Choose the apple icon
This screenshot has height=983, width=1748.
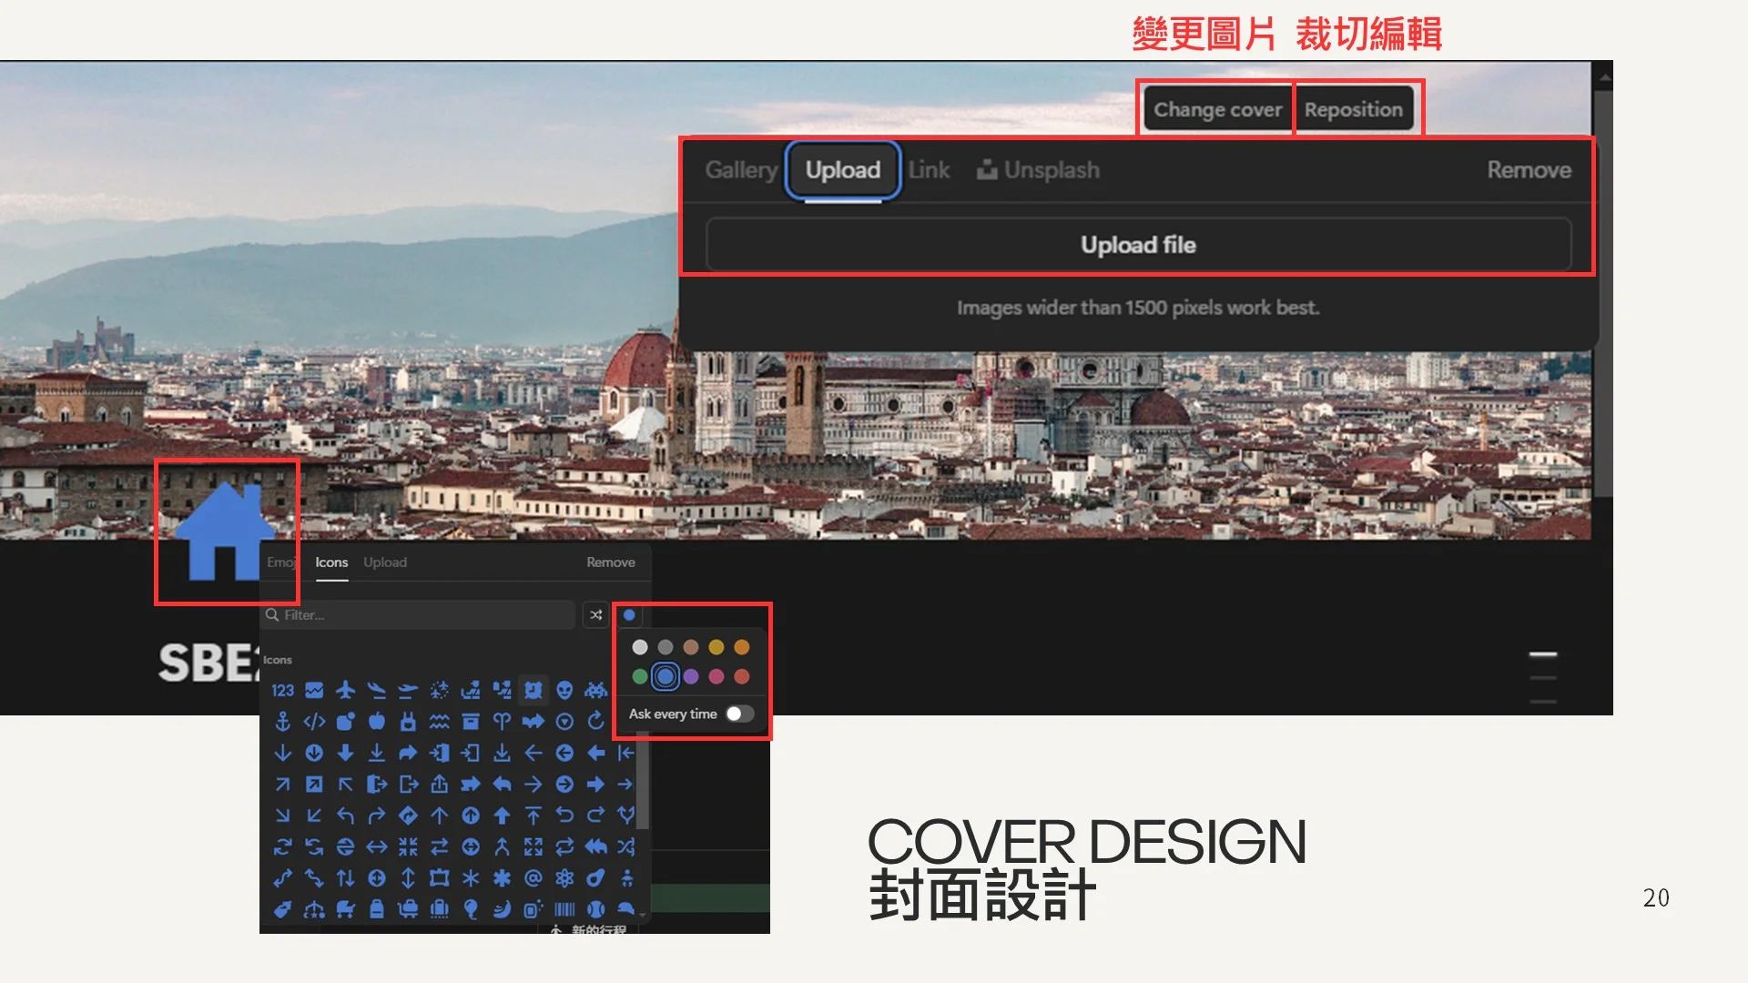tap(376, 722)
